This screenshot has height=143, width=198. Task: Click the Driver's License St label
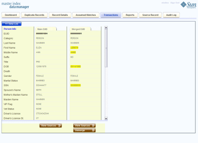tap(14, 118)
